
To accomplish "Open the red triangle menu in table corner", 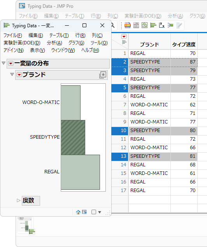I will click(124, 37).
